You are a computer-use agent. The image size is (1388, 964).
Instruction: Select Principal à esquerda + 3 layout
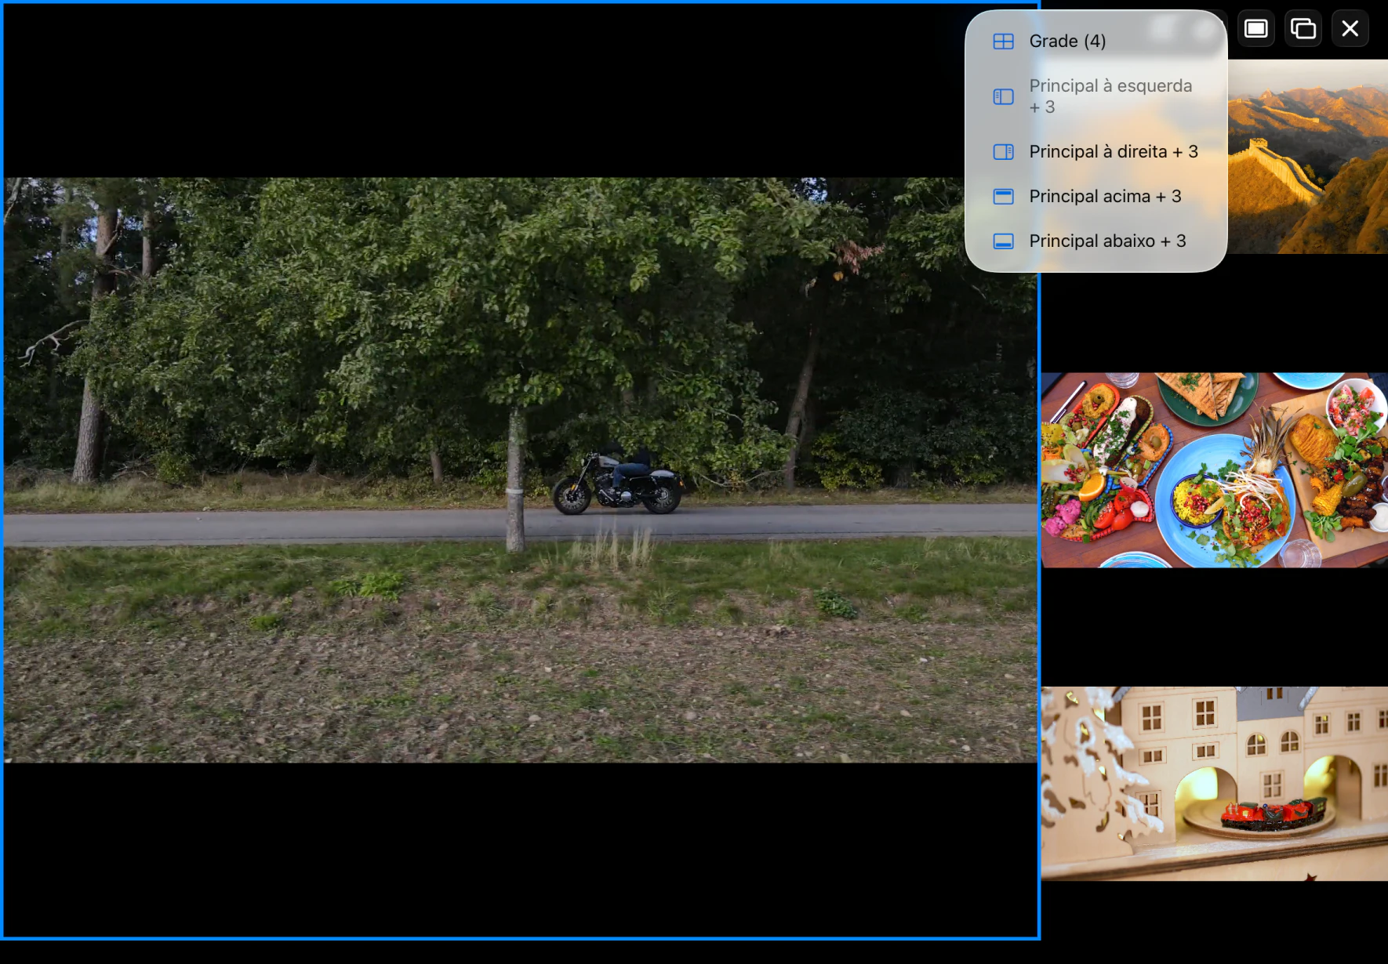[x=1096, y=96]
